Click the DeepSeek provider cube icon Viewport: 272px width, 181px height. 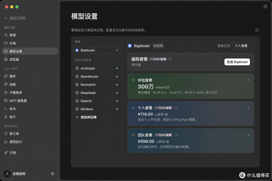click(77, 93)
